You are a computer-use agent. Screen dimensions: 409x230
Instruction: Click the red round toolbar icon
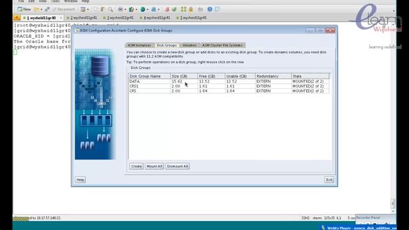click(167, 10)
